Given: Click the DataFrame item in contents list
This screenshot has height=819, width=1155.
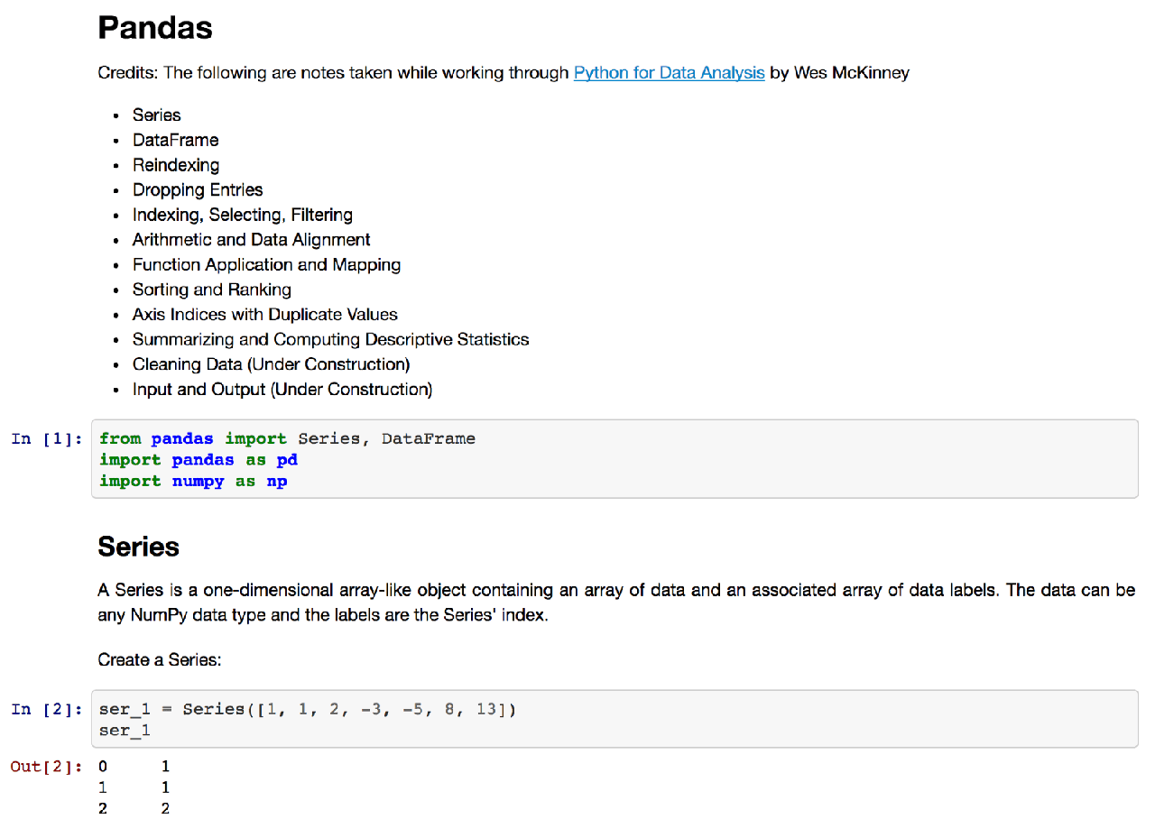Looking at the screenshot, I should [x=175, y=140].
